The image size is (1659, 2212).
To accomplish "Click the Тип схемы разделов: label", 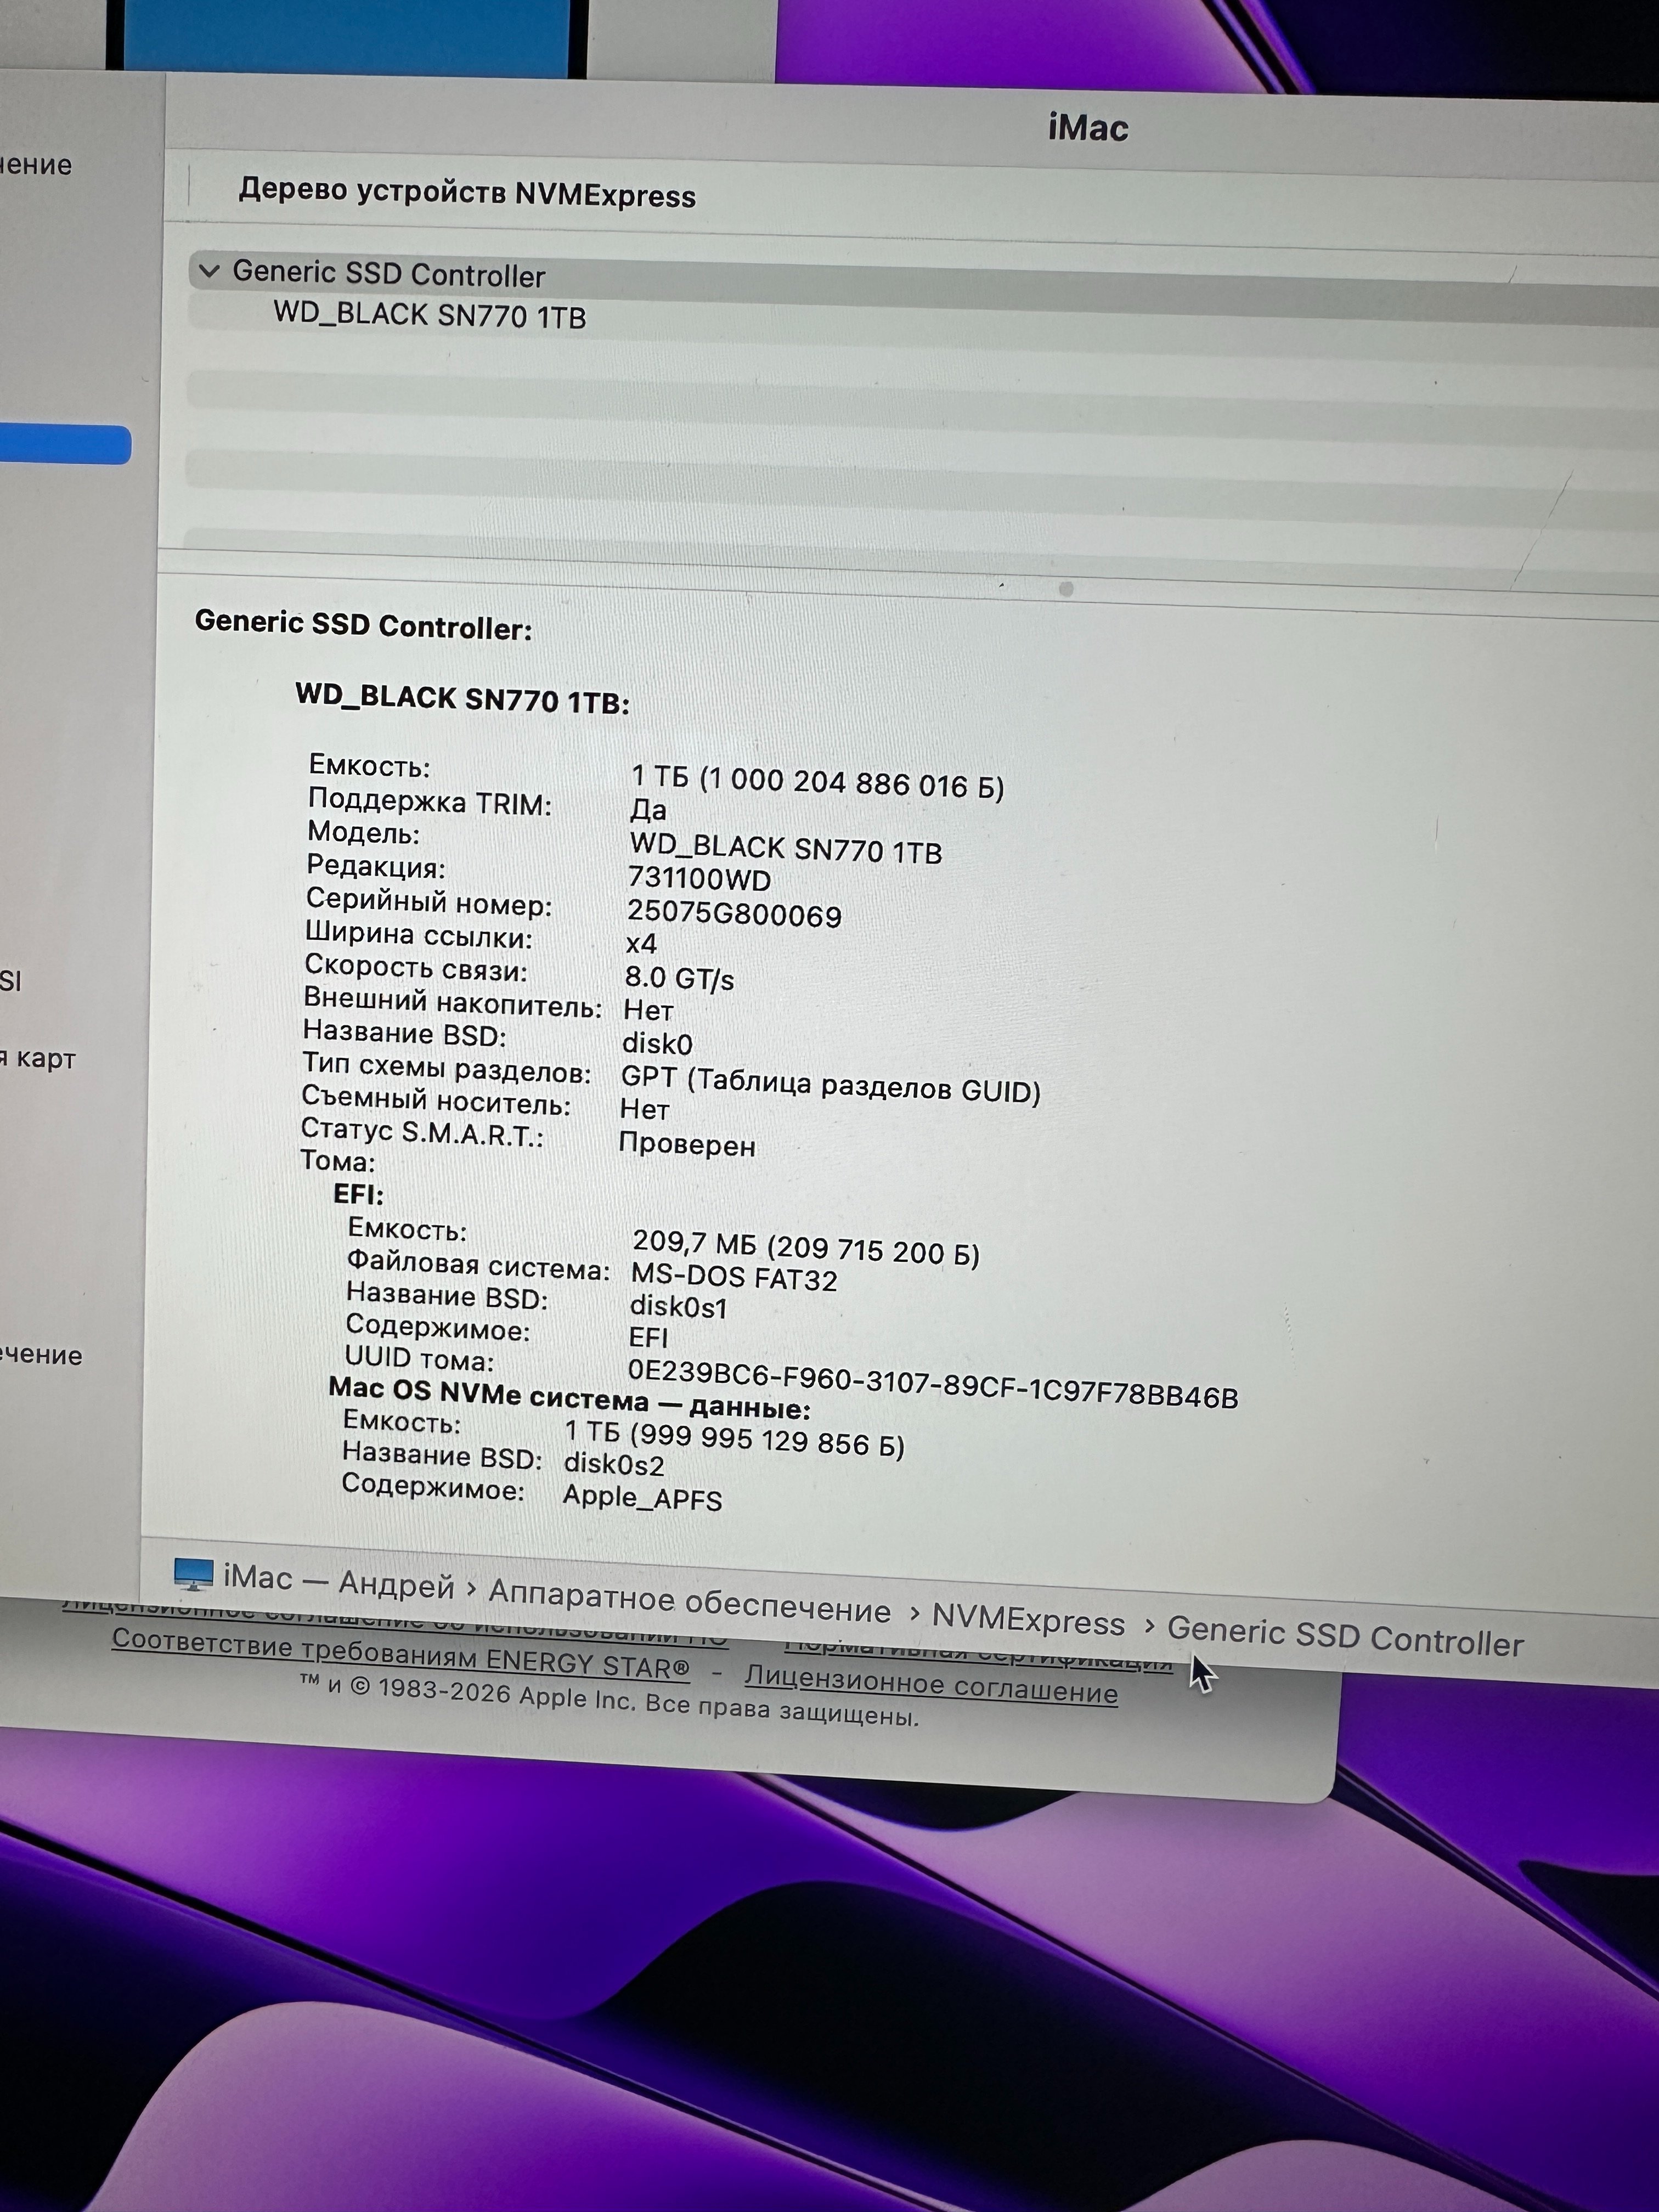I will point(446,1068).
